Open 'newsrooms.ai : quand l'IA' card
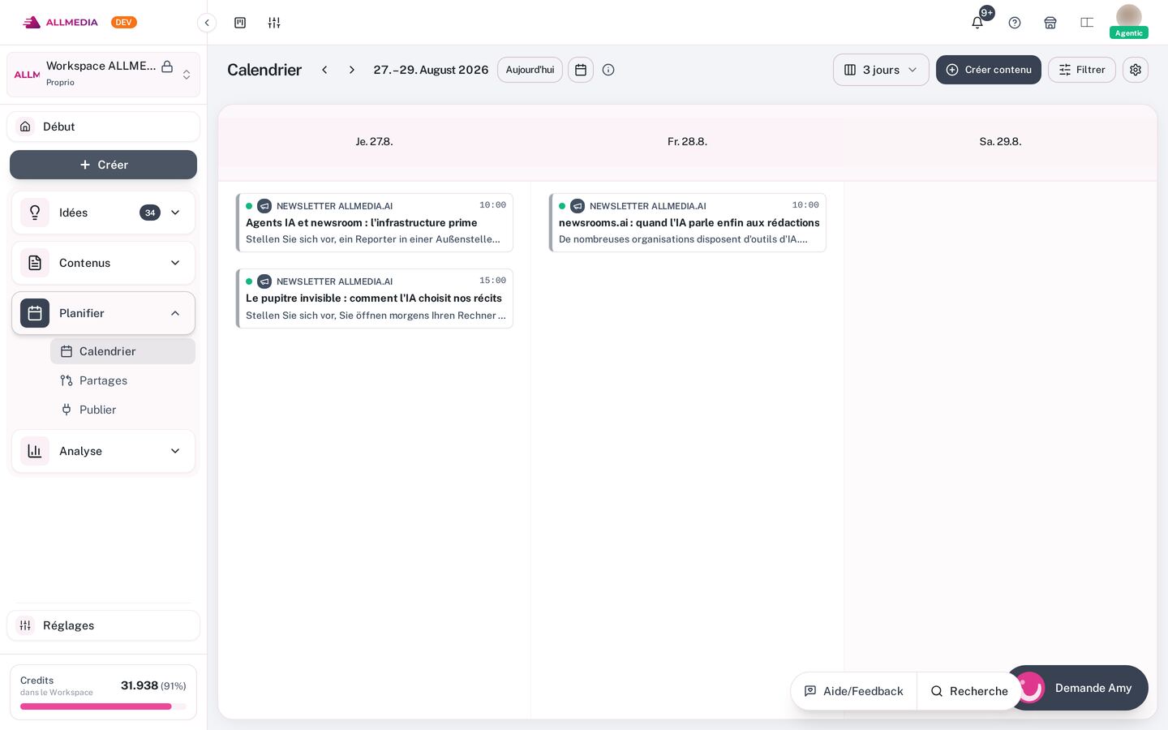 pyautogui.click(x=688, y=222)
